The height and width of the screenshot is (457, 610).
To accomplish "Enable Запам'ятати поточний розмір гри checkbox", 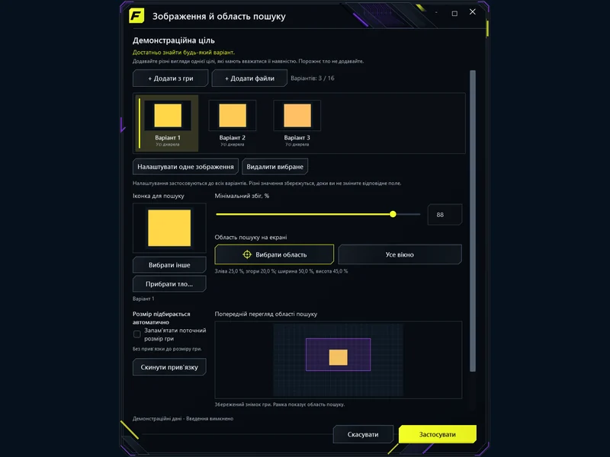I will pyautogui.click(x=137, y=334).
